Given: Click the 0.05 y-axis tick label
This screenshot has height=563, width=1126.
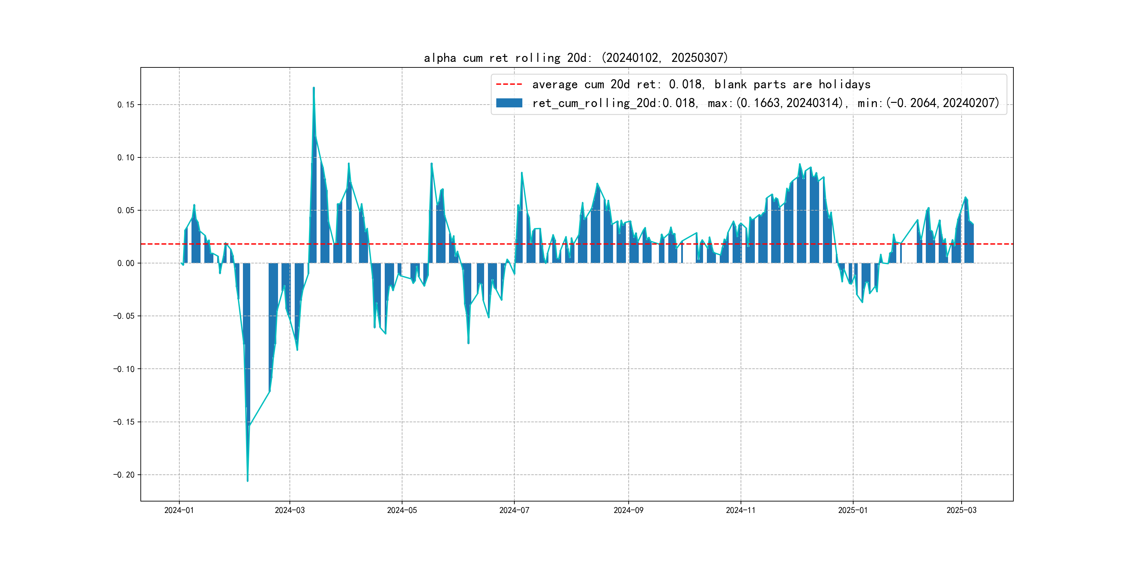Looking at the screenshot, I should coord(126,210).
